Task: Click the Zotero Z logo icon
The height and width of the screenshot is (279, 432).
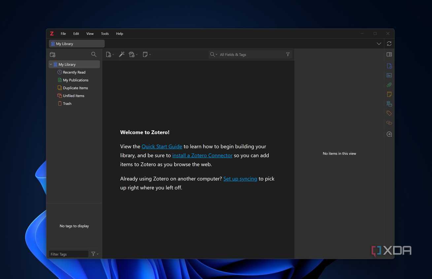Action: pos(52,33)
